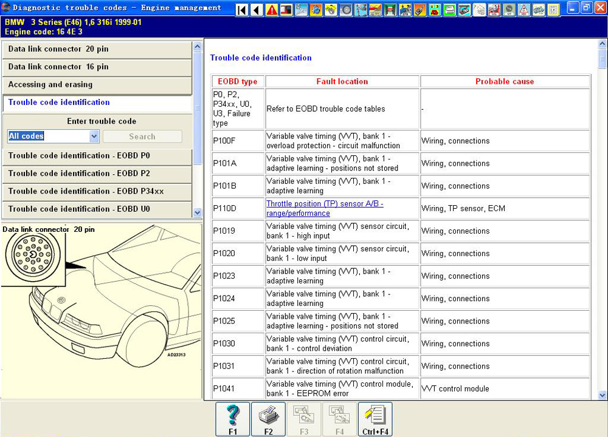Select the P1019 code cell
Viewport: 608px width, 437px height.
(x=238, y=231)
